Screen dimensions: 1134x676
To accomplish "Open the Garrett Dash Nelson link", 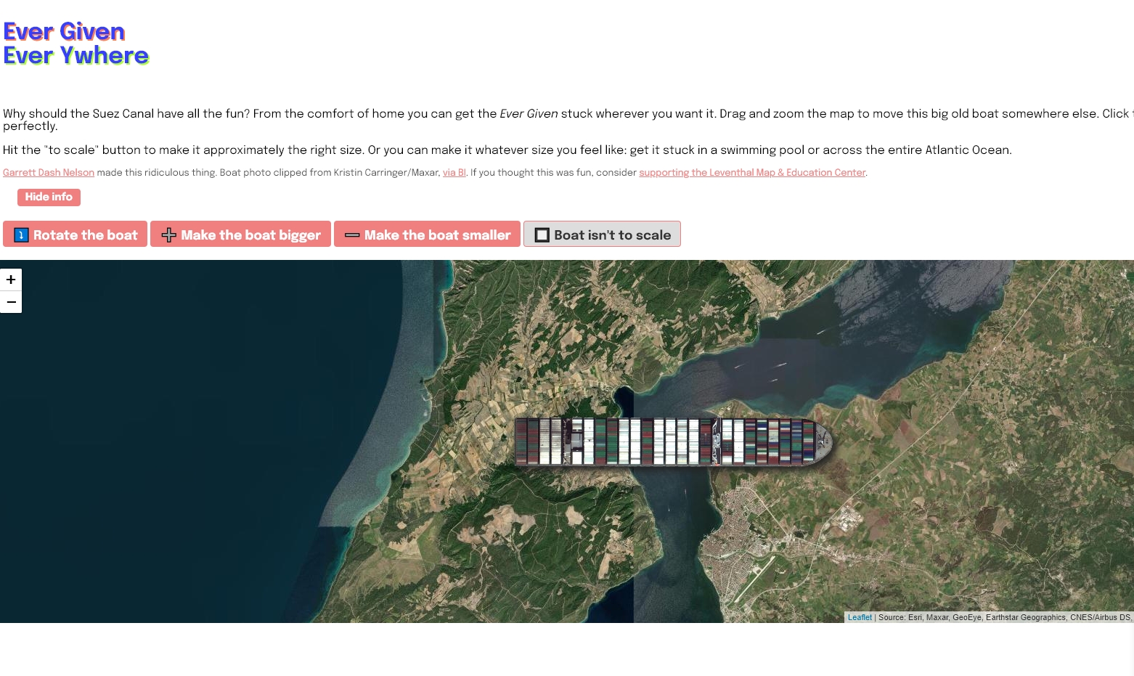I will 49,173.
